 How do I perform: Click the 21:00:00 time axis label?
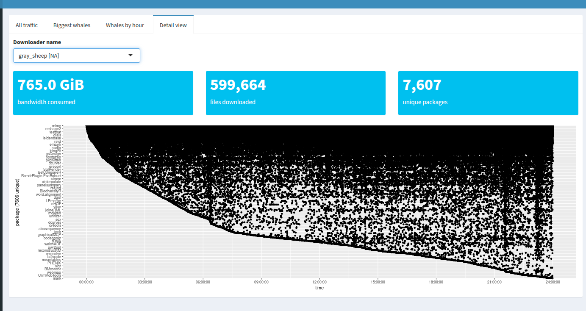[494, 282]
